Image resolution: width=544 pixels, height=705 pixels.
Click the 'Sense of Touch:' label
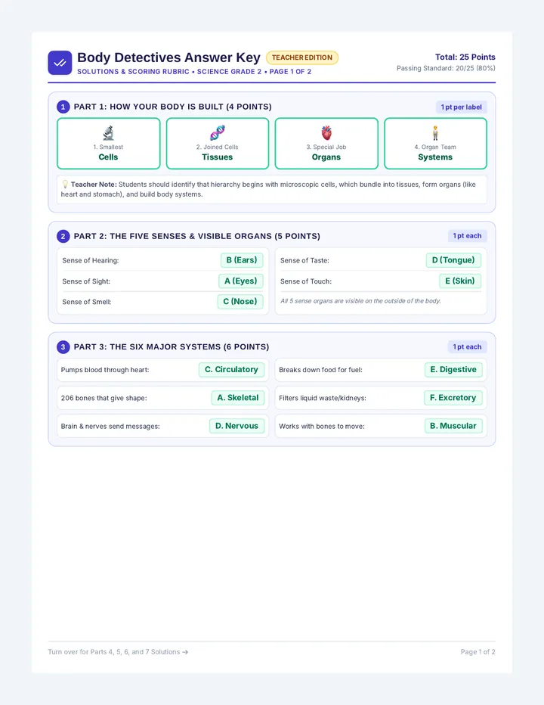pos(306,281)
